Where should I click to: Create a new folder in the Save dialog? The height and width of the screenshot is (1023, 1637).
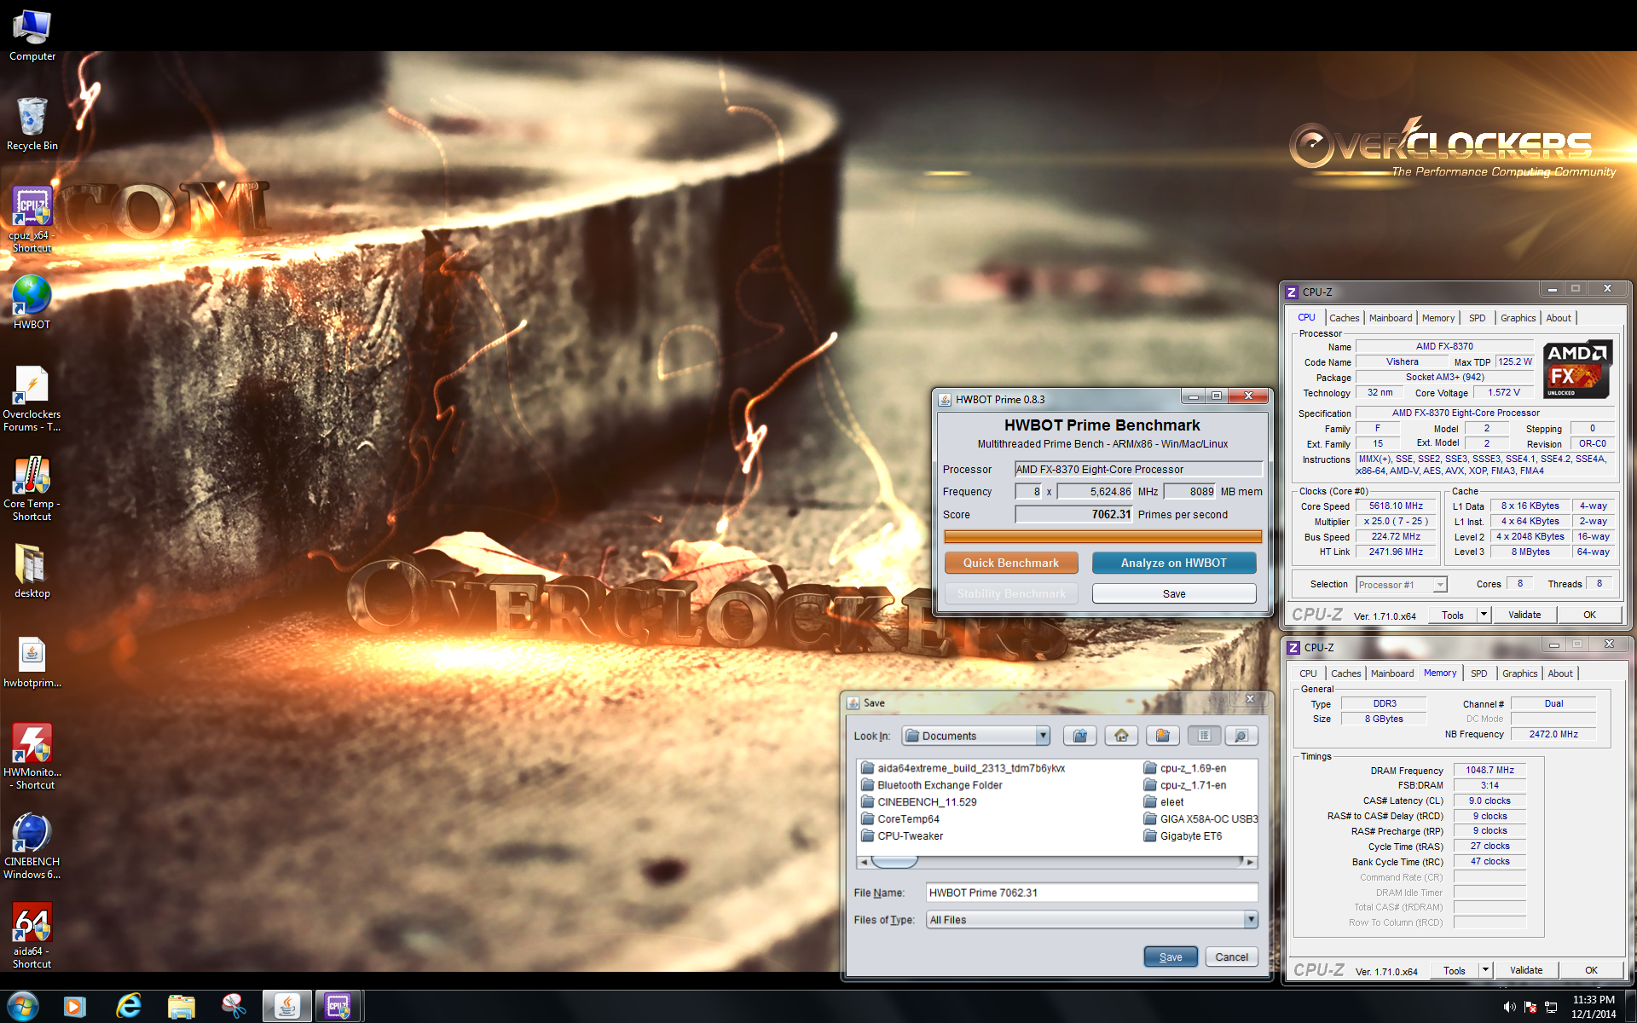(1162, 736)
